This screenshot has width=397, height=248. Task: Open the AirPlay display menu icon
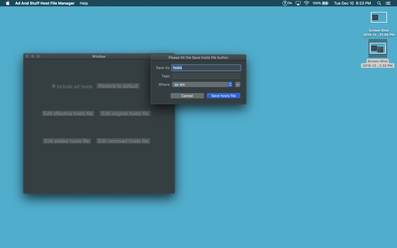point(298,3)
